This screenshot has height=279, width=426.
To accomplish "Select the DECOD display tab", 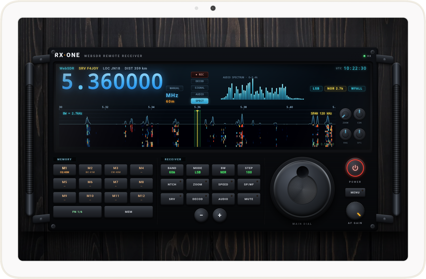I will (200, 81).
